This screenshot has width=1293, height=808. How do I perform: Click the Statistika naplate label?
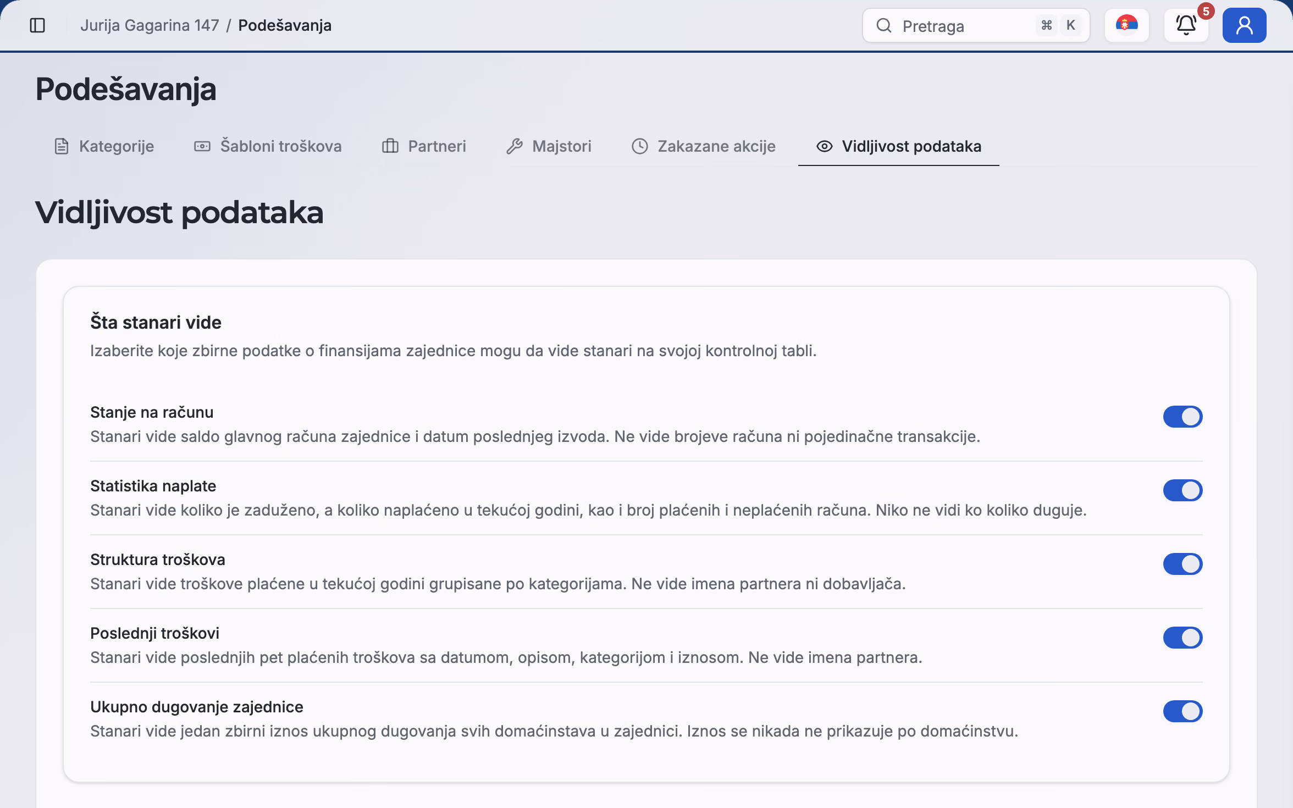pyautogui.click(x=153, y=486)
